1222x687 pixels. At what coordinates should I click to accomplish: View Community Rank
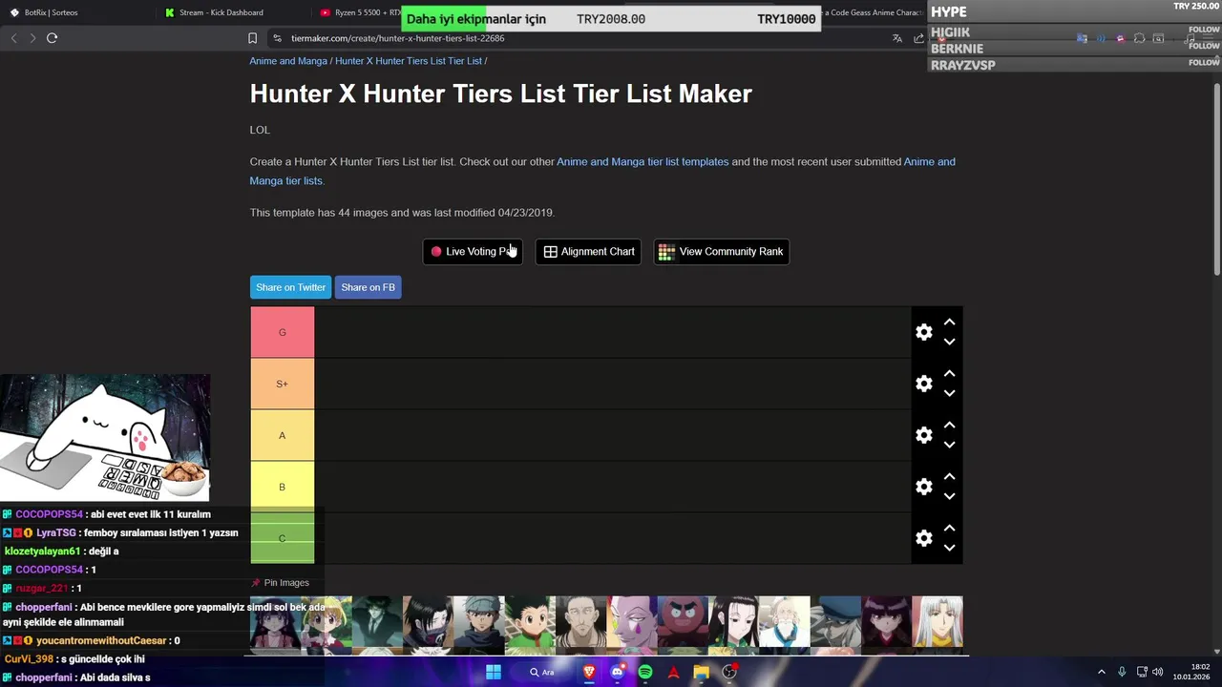point(721,252)
